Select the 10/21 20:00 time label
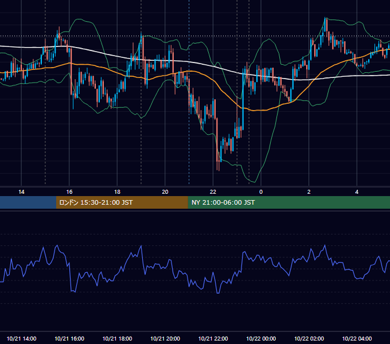Image resolution: width=390 pixels, height=344 pixels. click(x=165, y=338)
